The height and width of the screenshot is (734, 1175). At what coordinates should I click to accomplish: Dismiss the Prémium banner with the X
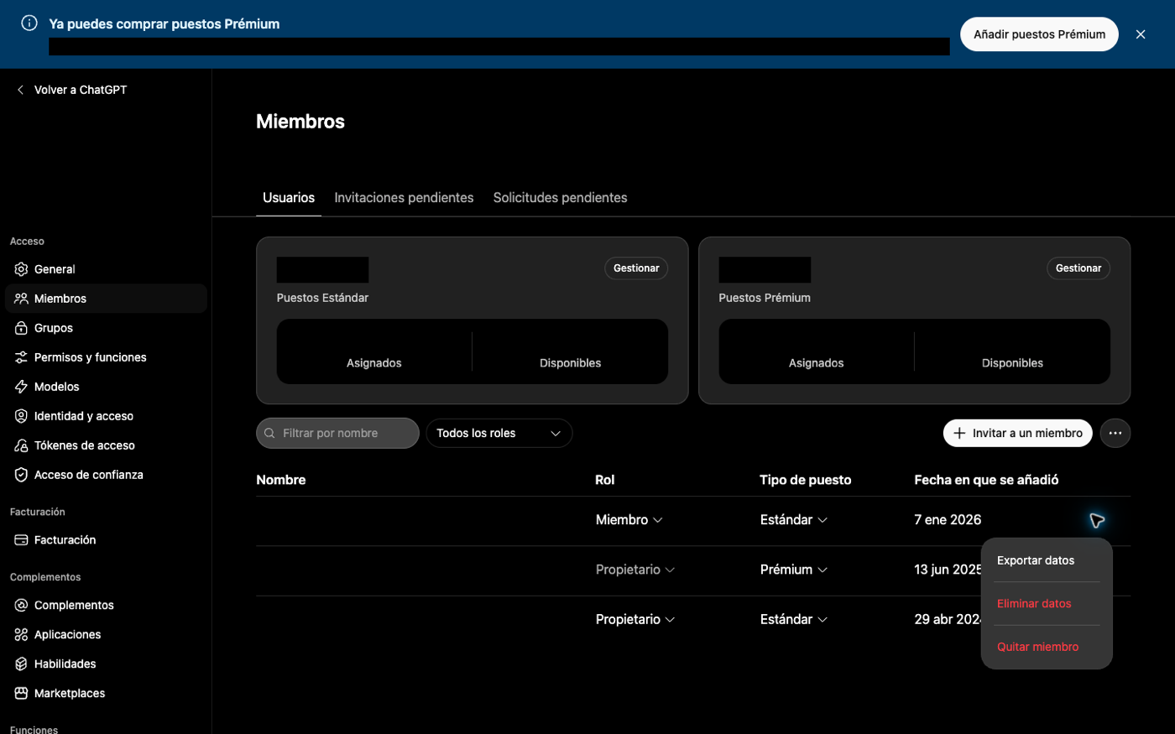tap(1141, 34)
